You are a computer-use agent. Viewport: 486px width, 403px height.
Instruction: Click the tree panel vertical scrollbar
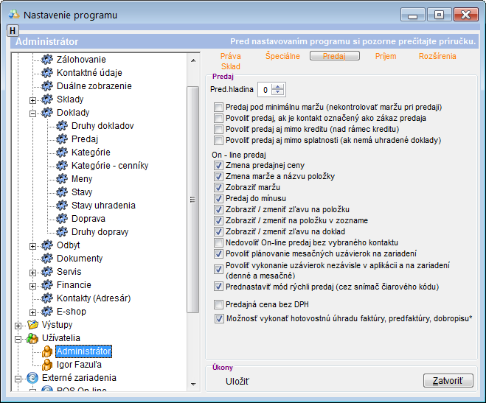(193, 199)
